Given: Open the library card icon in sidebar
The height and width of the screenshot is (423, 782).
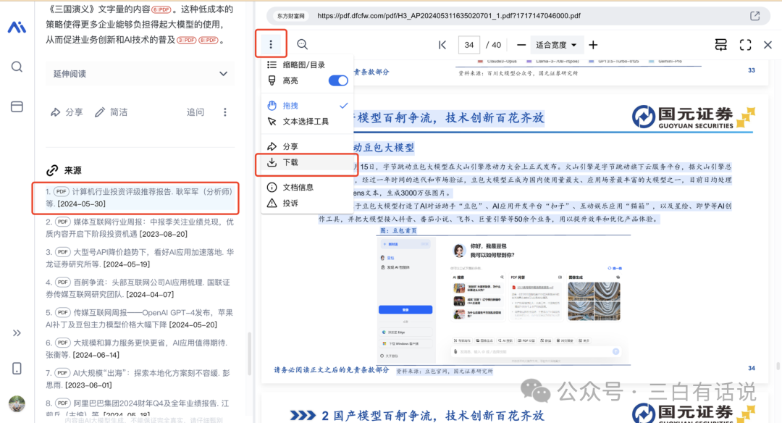Looking at the screenshot, I should (17, 106).
